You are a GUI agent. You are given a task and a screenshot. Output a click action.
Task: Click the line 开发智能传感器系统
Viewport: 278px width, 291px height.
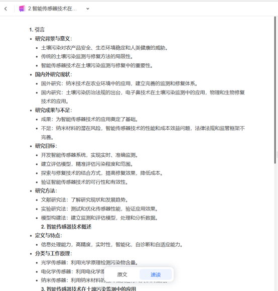(x=89, y=155)
